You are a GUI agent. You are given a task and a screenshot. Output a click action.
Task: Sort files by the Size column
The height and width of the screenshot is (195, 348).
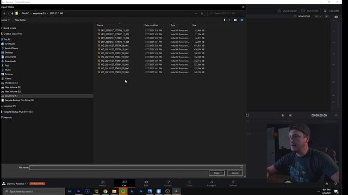tap(194, 25)
